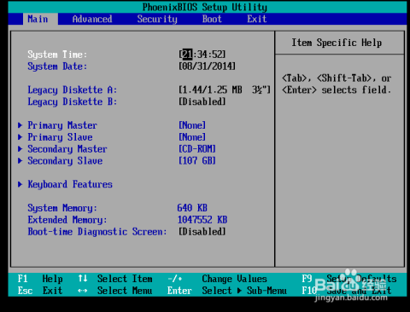The width and height of the screenshot is (410, 312).
Task: Select the Legacy Diskette A label
Action: pyautogui.click(x=73, y=90)
